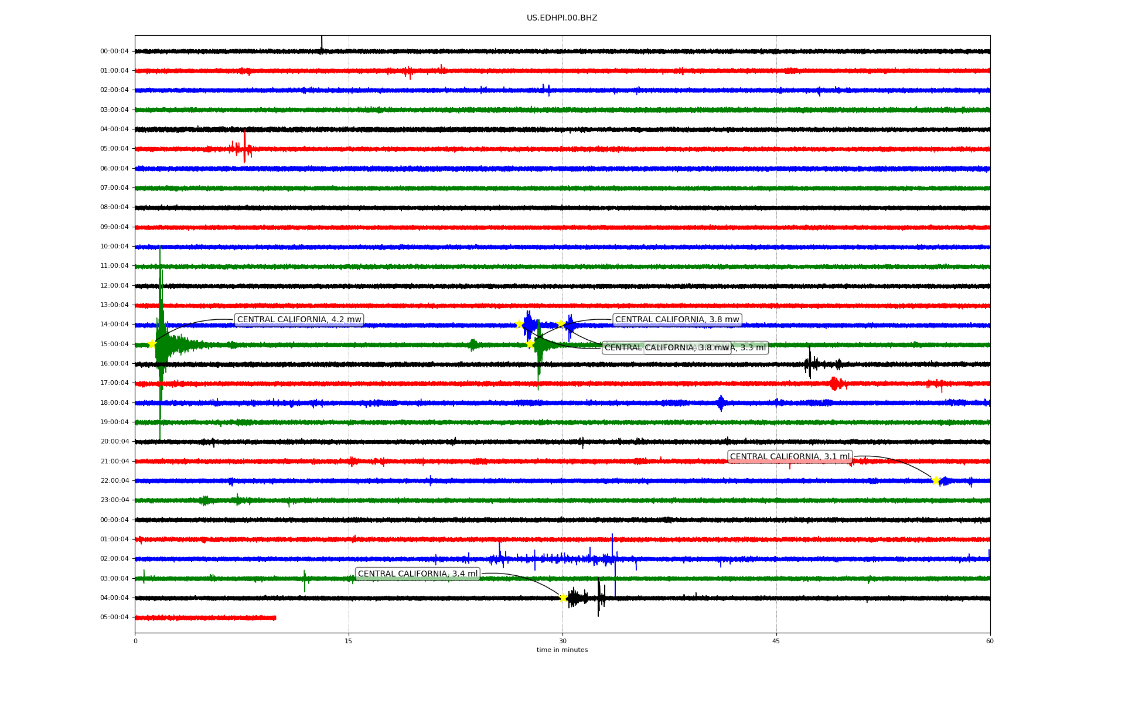Viewport: 1125px width, 703px height.
Task: Click the 'time in minutes' axis label
Action: 562,650
